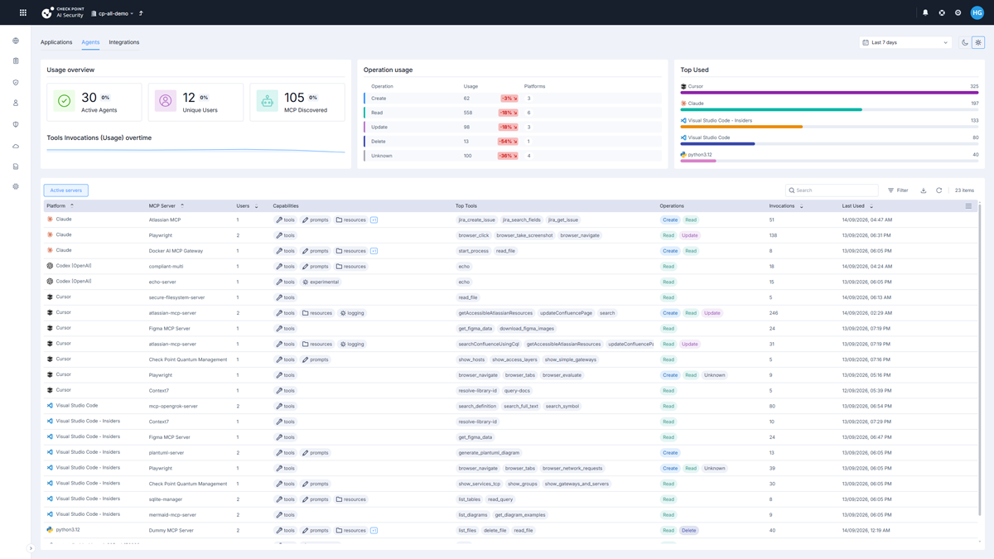Open the notifications bell
This screenshot has width=994, height=559.
click(x=925, y=12)
